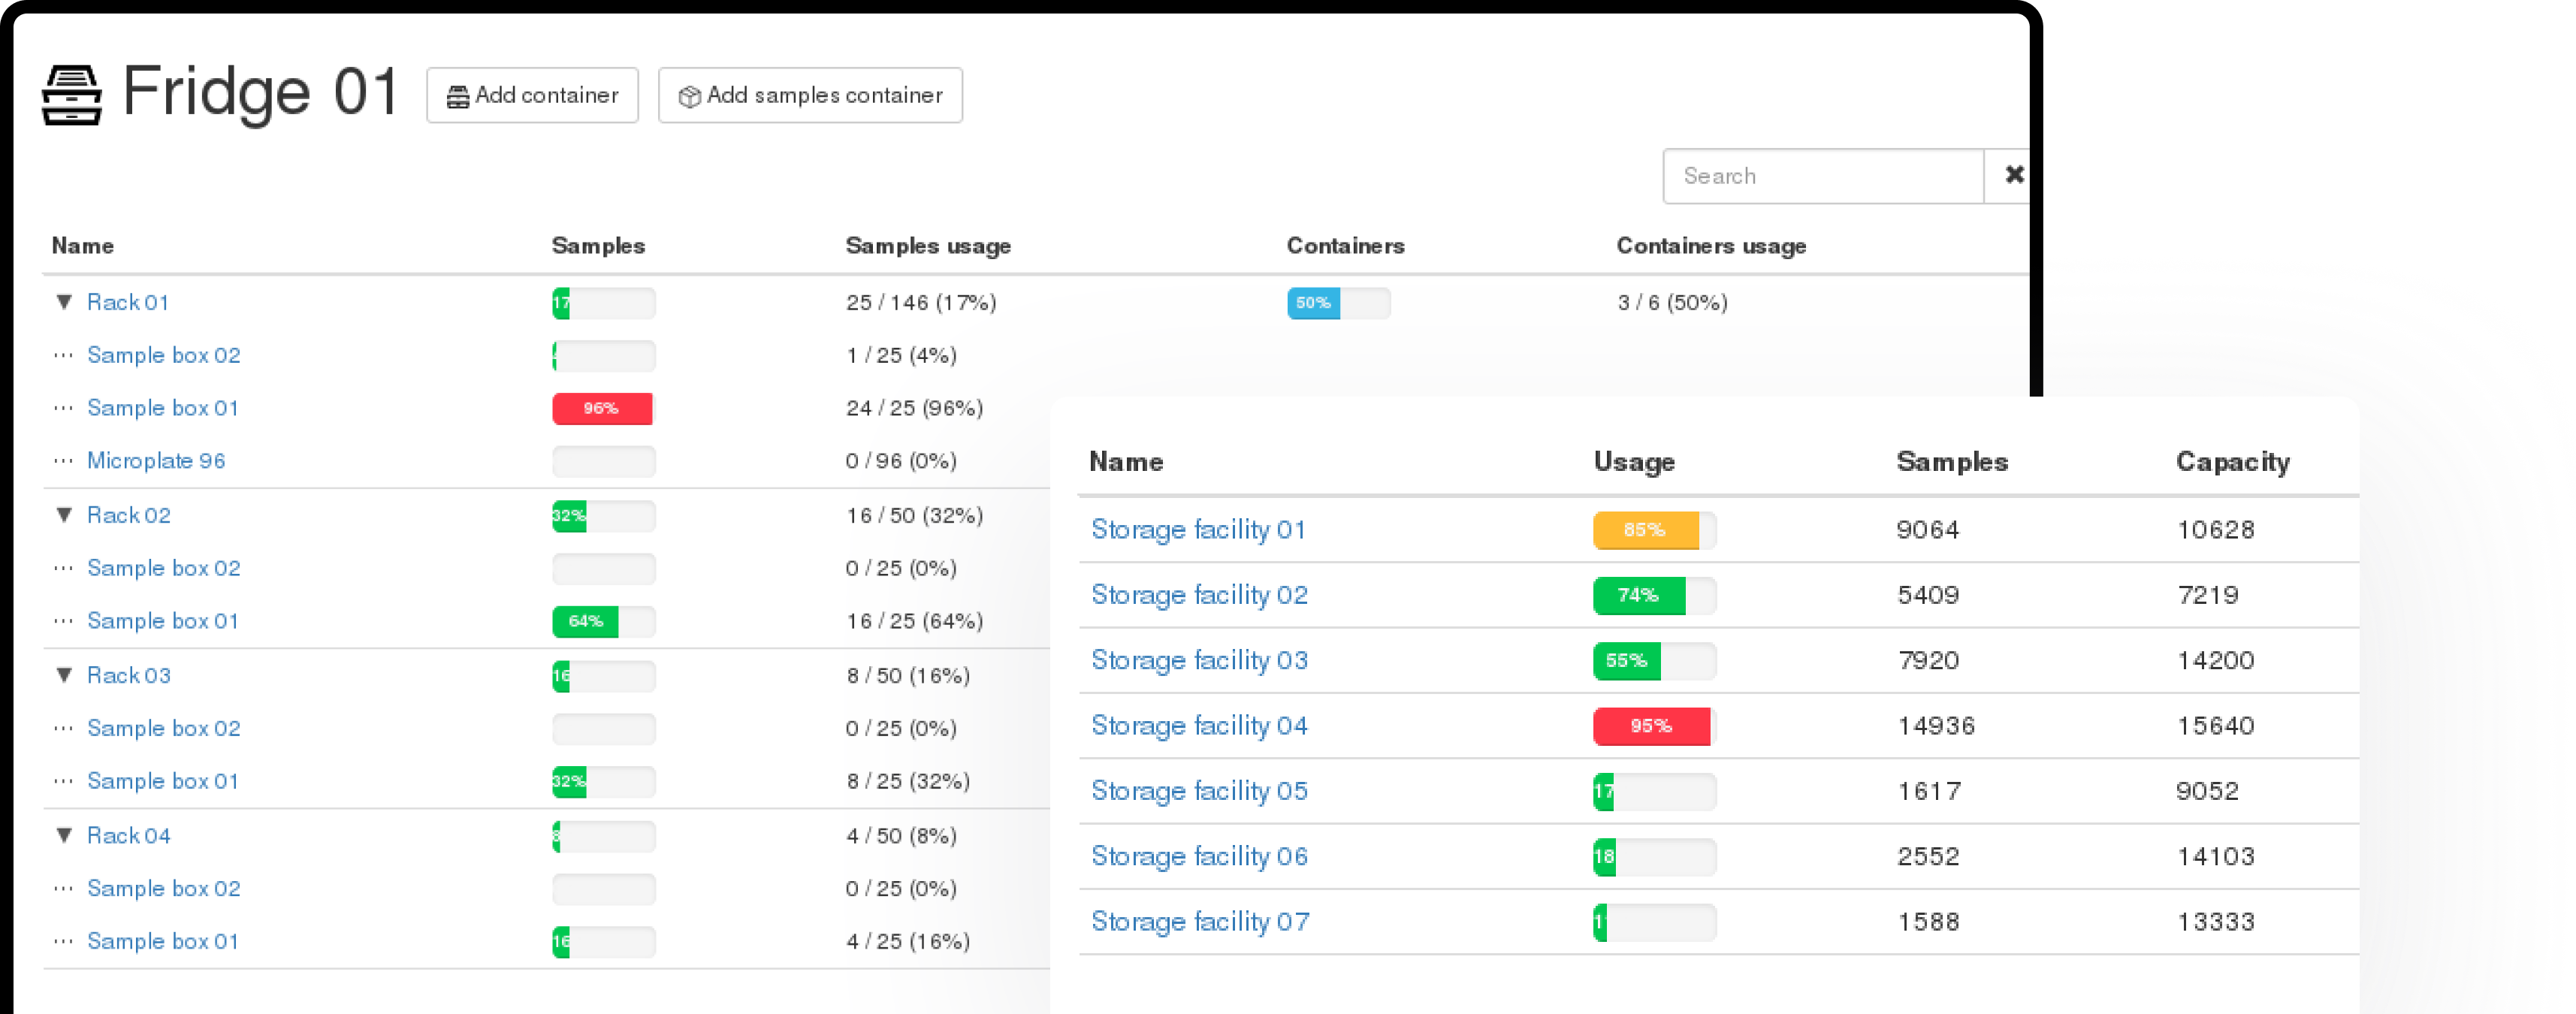2576x1014 pixels.
Task: Collapse the Rack 03 disclosure triangle
Action: (x=64, y=675)
